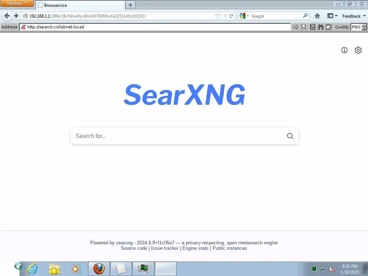The image size is (368, 276).
Task: Select the Browservice tab
Action: pyautogui.click(x=80, y=5)
